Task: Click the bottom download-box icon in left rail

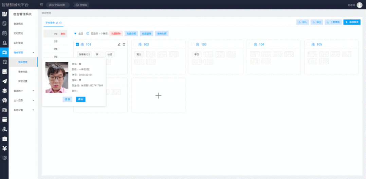Action: (4, 158)
